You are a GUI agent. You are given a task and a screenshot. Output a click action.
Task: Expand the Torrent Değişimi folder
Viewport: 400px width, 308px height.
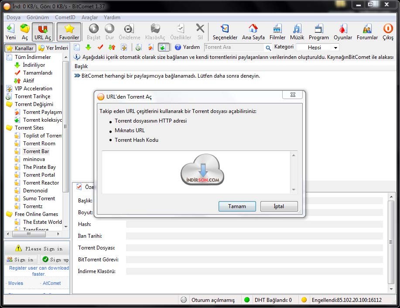coord(34,104)
